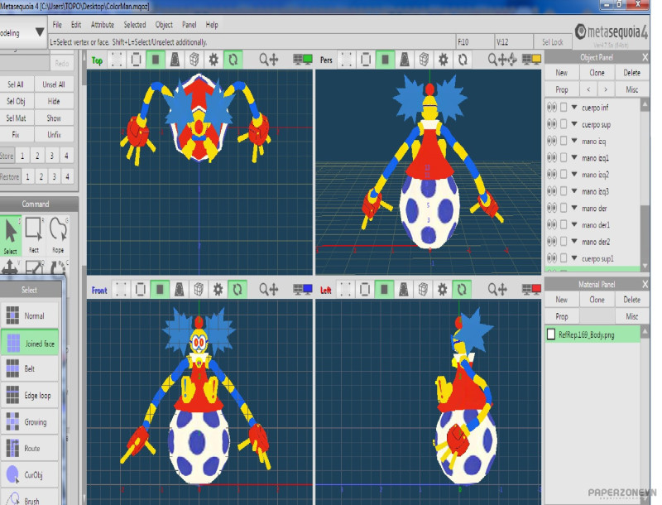This screenshot has height=505, width=662.
Task: Toggle visibility of 'mano der' object
Action: 551,209
